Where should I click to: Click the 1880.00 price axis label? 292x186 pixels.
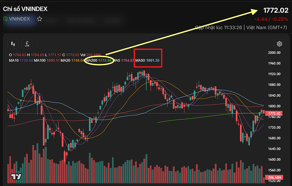pos(274,85)
